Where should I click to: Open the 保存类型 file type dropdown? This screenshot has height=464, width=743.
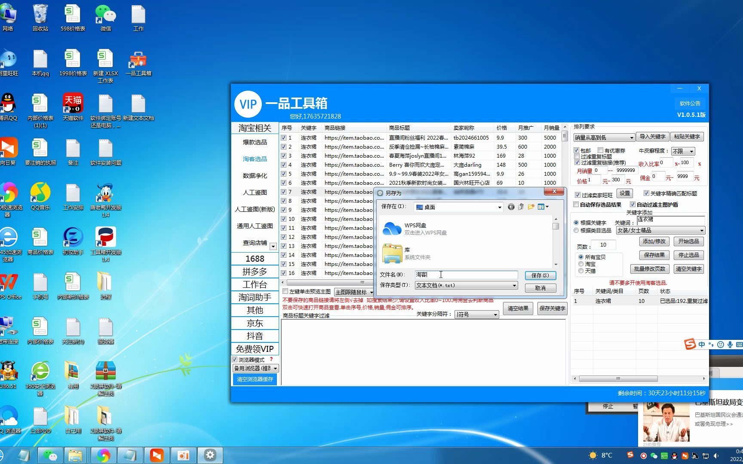[466, 285]
